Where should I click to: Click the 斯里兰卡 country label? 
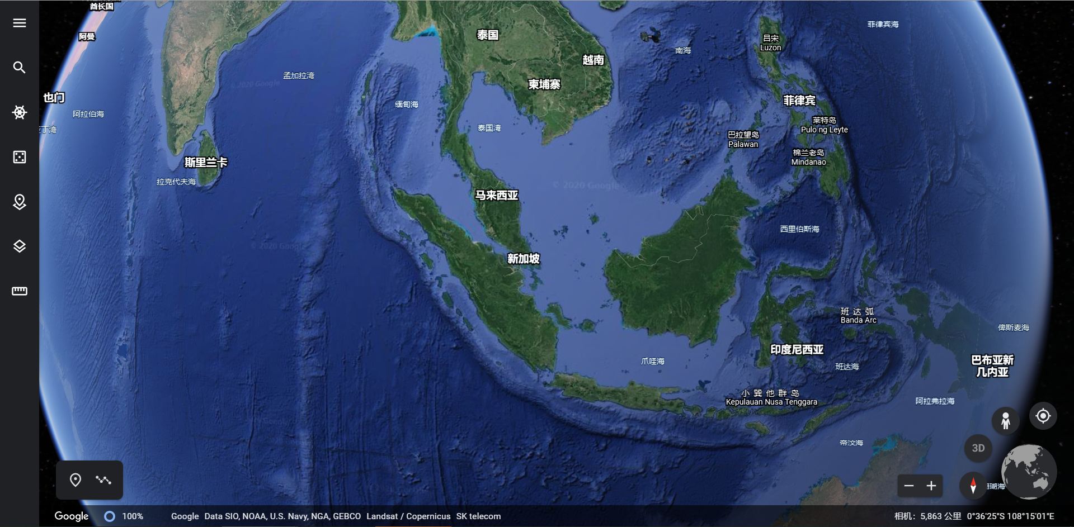(206, 163)
